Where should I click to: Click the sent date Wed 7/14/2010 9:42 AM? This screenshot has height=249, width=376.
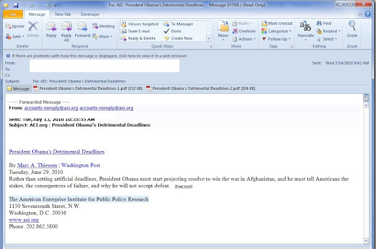tap(347, 63)
